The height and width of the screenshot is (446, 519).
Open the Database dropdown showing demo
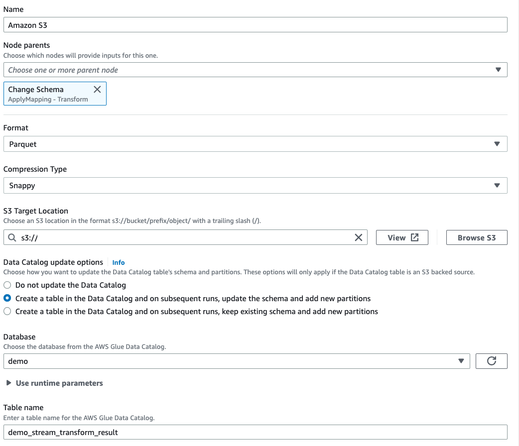click(236, 361)
